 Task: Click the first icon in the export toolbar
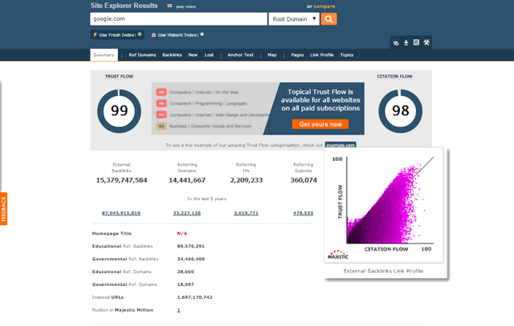396,42
